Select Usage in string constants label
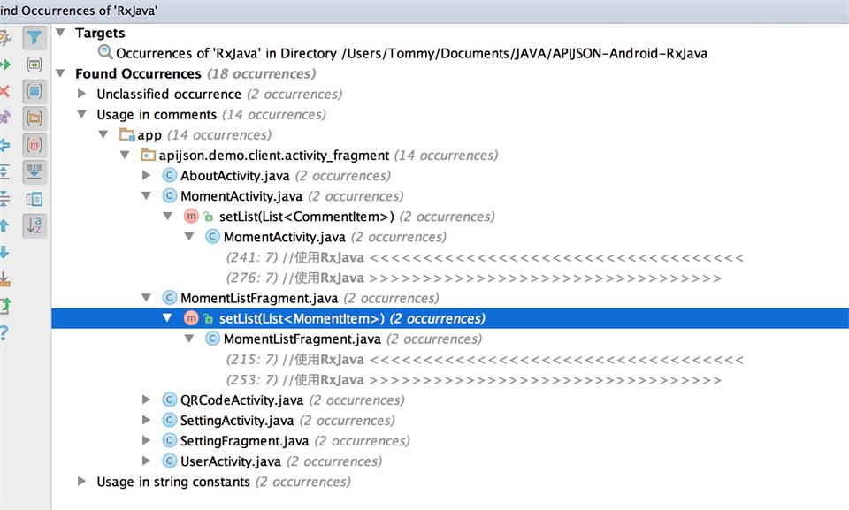 (x=173, y=482)
